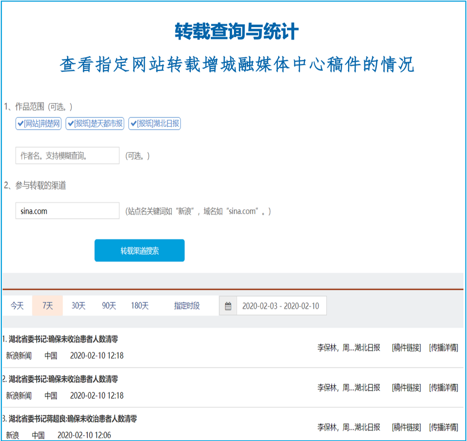Switch to the 30天 tab
The height and width of the screenshot is (441, 467).
[78, 306]
